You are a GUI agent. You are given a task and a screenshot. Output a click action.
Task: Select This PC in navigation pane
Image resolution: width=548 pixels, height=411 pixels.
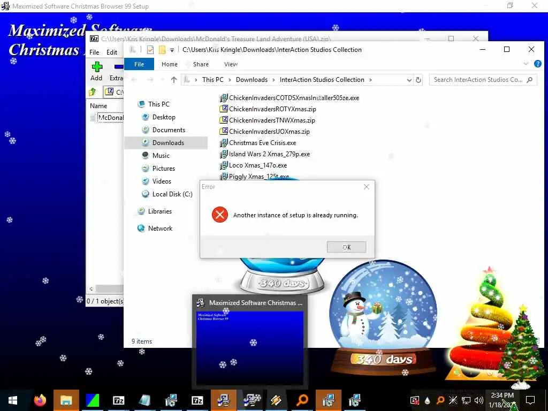pyautogui.click(x=158, y=104)
